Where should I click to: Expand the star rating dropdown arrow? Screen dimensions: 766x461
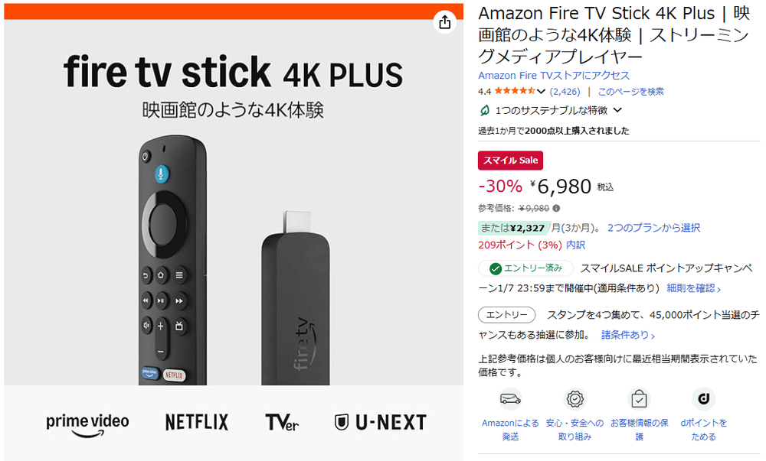tap(541, 91)
